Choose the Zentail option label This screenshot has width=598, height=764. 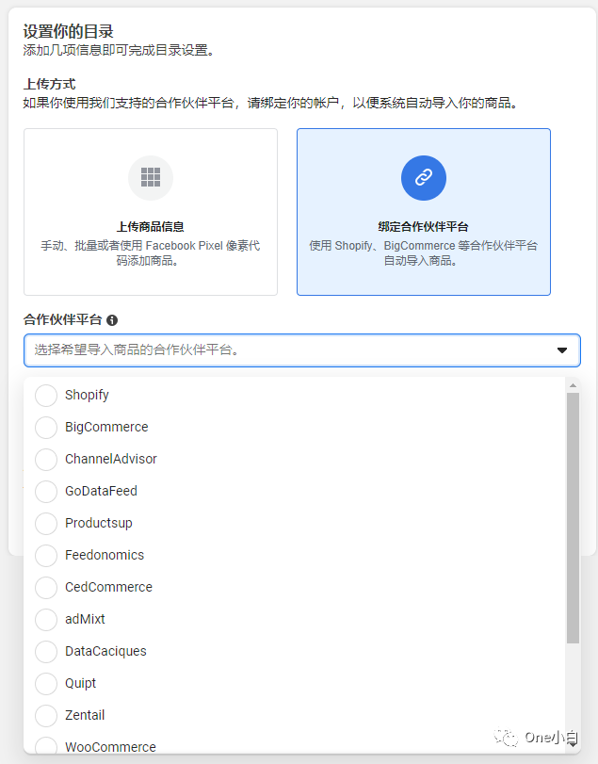pos(85,715)
